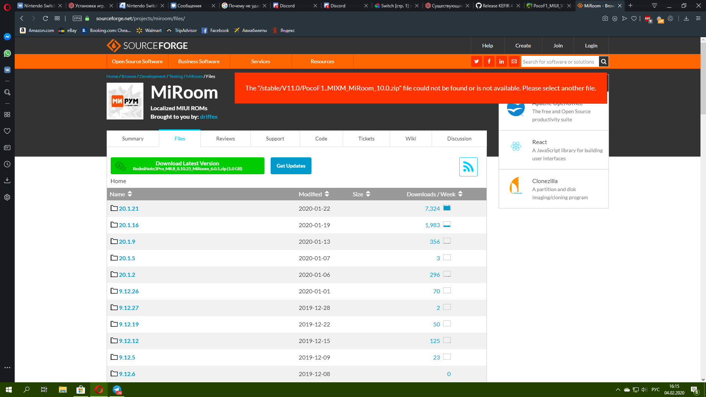Switch to Tickets tab
Screen dimensions: 706x397
click(366, 139)
